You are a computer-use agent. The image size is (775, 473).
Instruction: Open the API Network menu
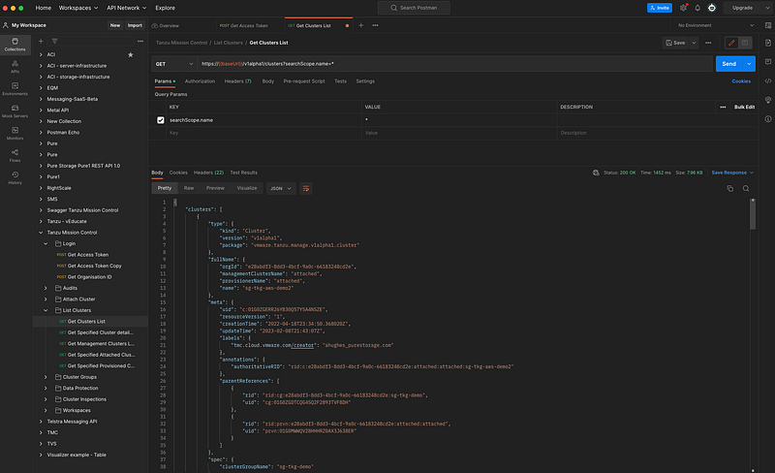[127, 8]
